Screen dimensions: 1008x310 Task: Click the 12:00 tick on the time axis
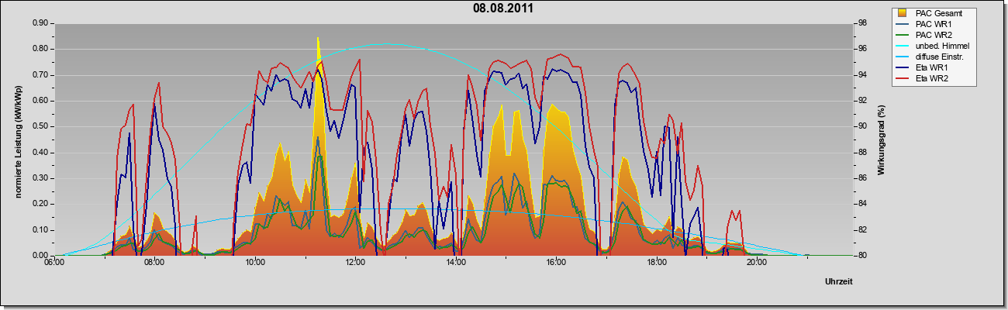point(355,263)
